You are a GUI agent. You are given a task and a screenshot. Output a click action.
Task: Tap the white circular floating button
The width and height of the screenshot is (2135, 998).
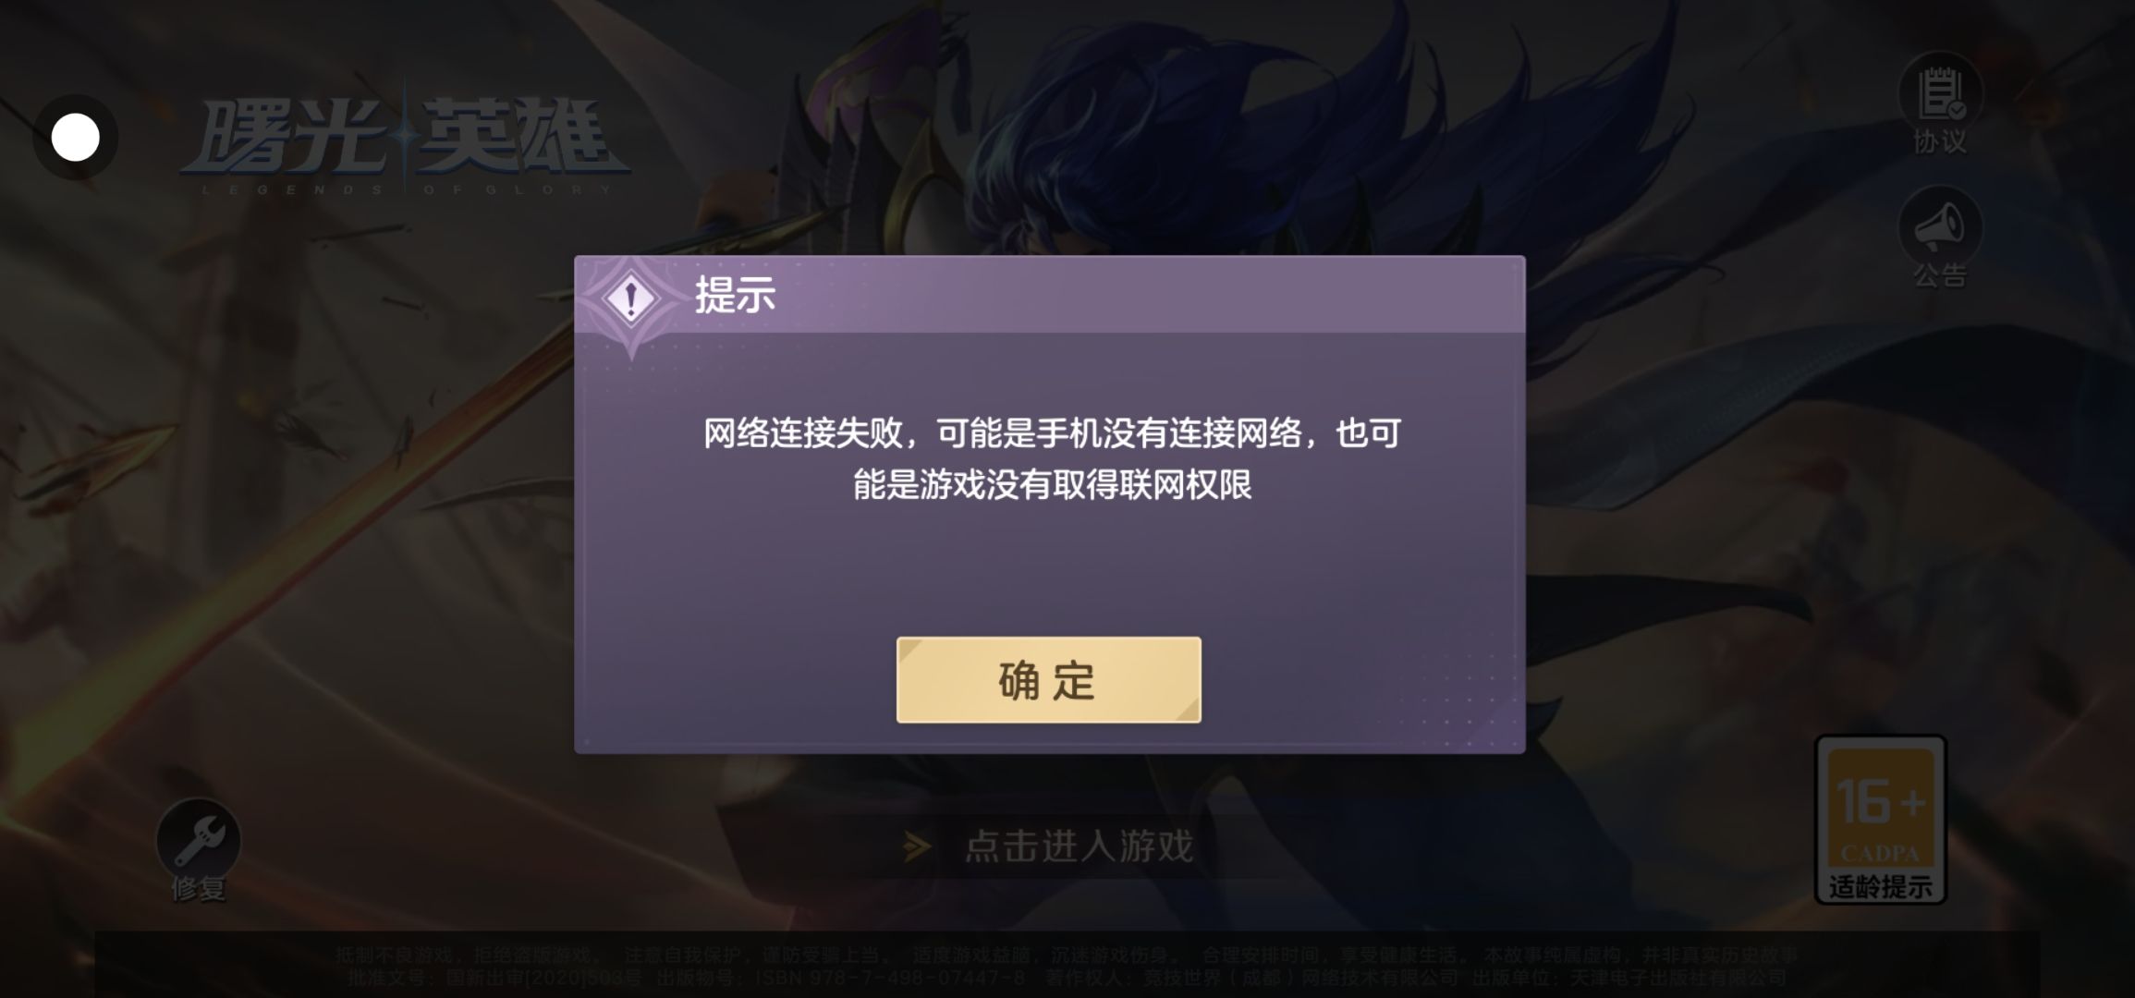click(76, 138)
